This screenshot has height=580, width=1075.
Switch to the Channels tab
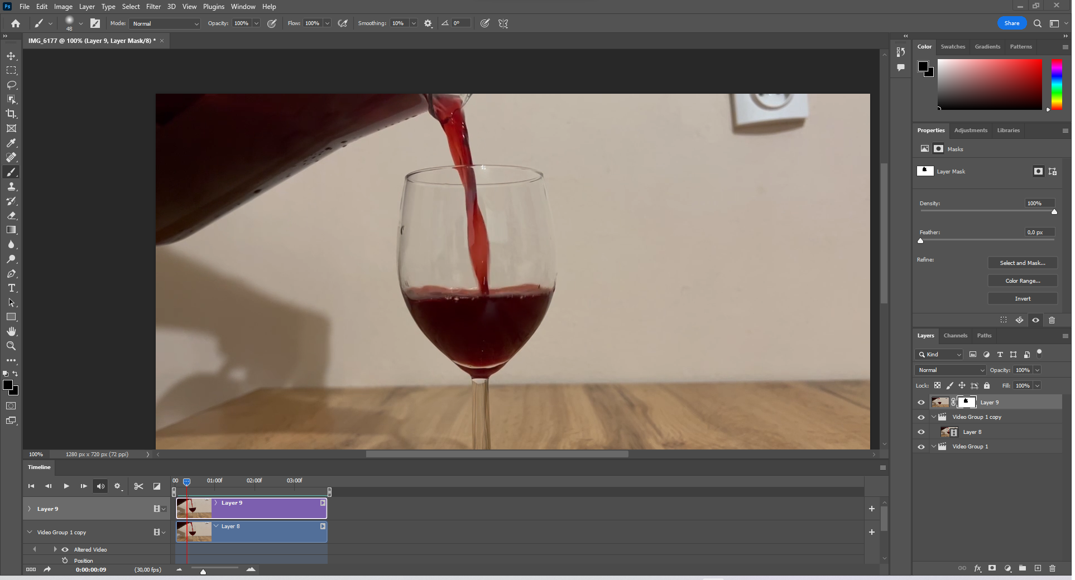pyautogui.click(x=956, y=336)
